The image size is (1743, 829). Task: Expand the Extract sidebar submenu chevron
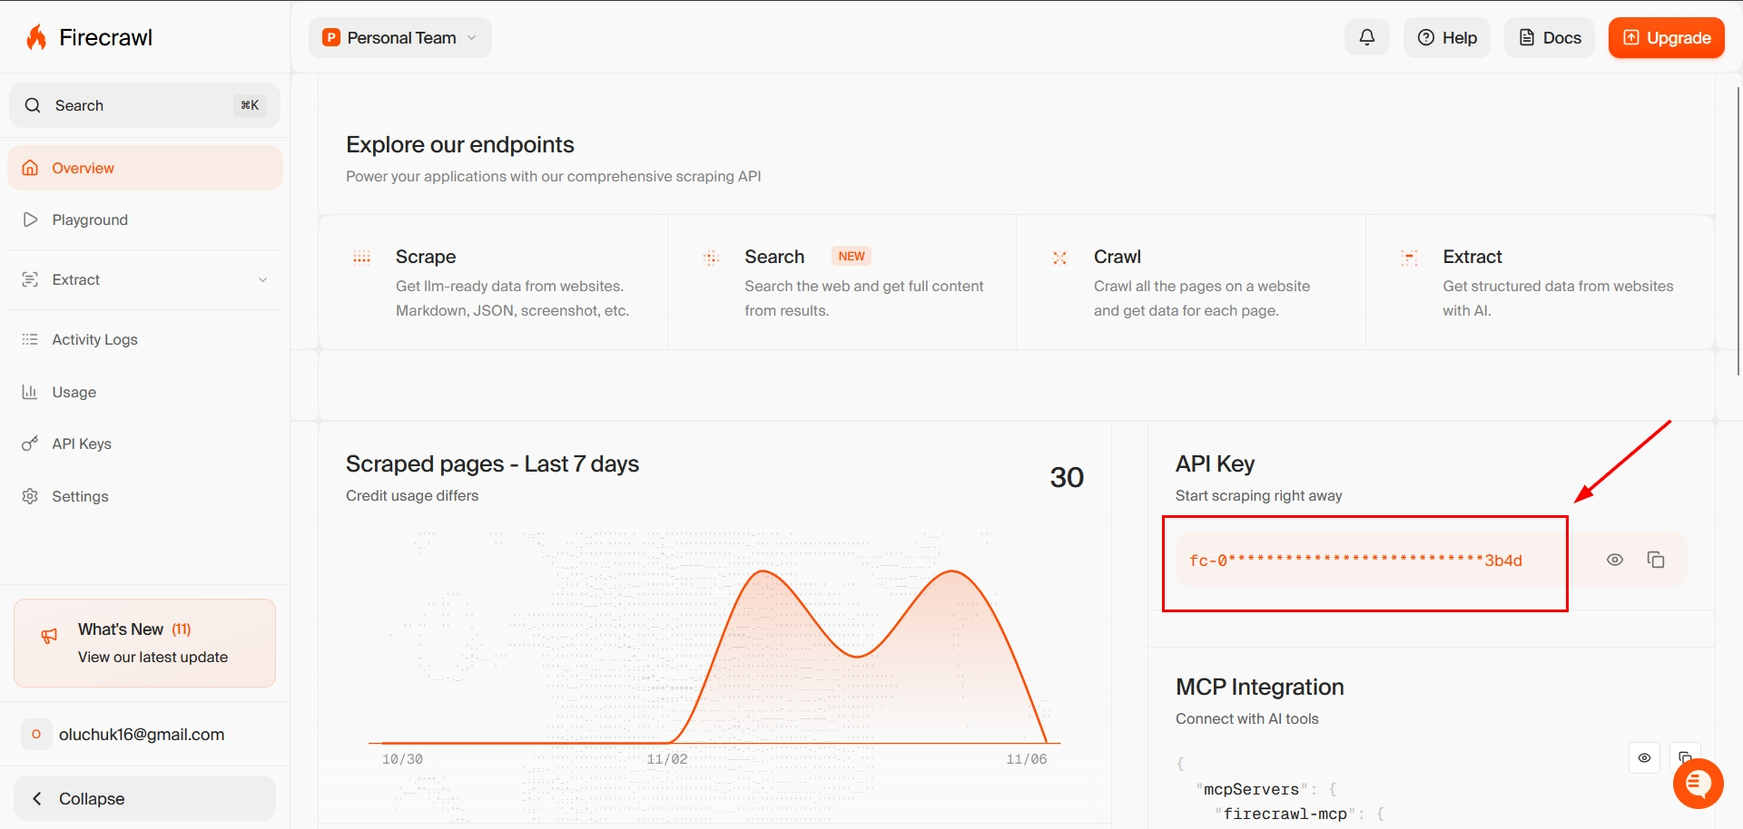[x=262, y=279]
